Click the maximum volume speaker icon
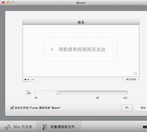147x132 pixels. (125, 98)
